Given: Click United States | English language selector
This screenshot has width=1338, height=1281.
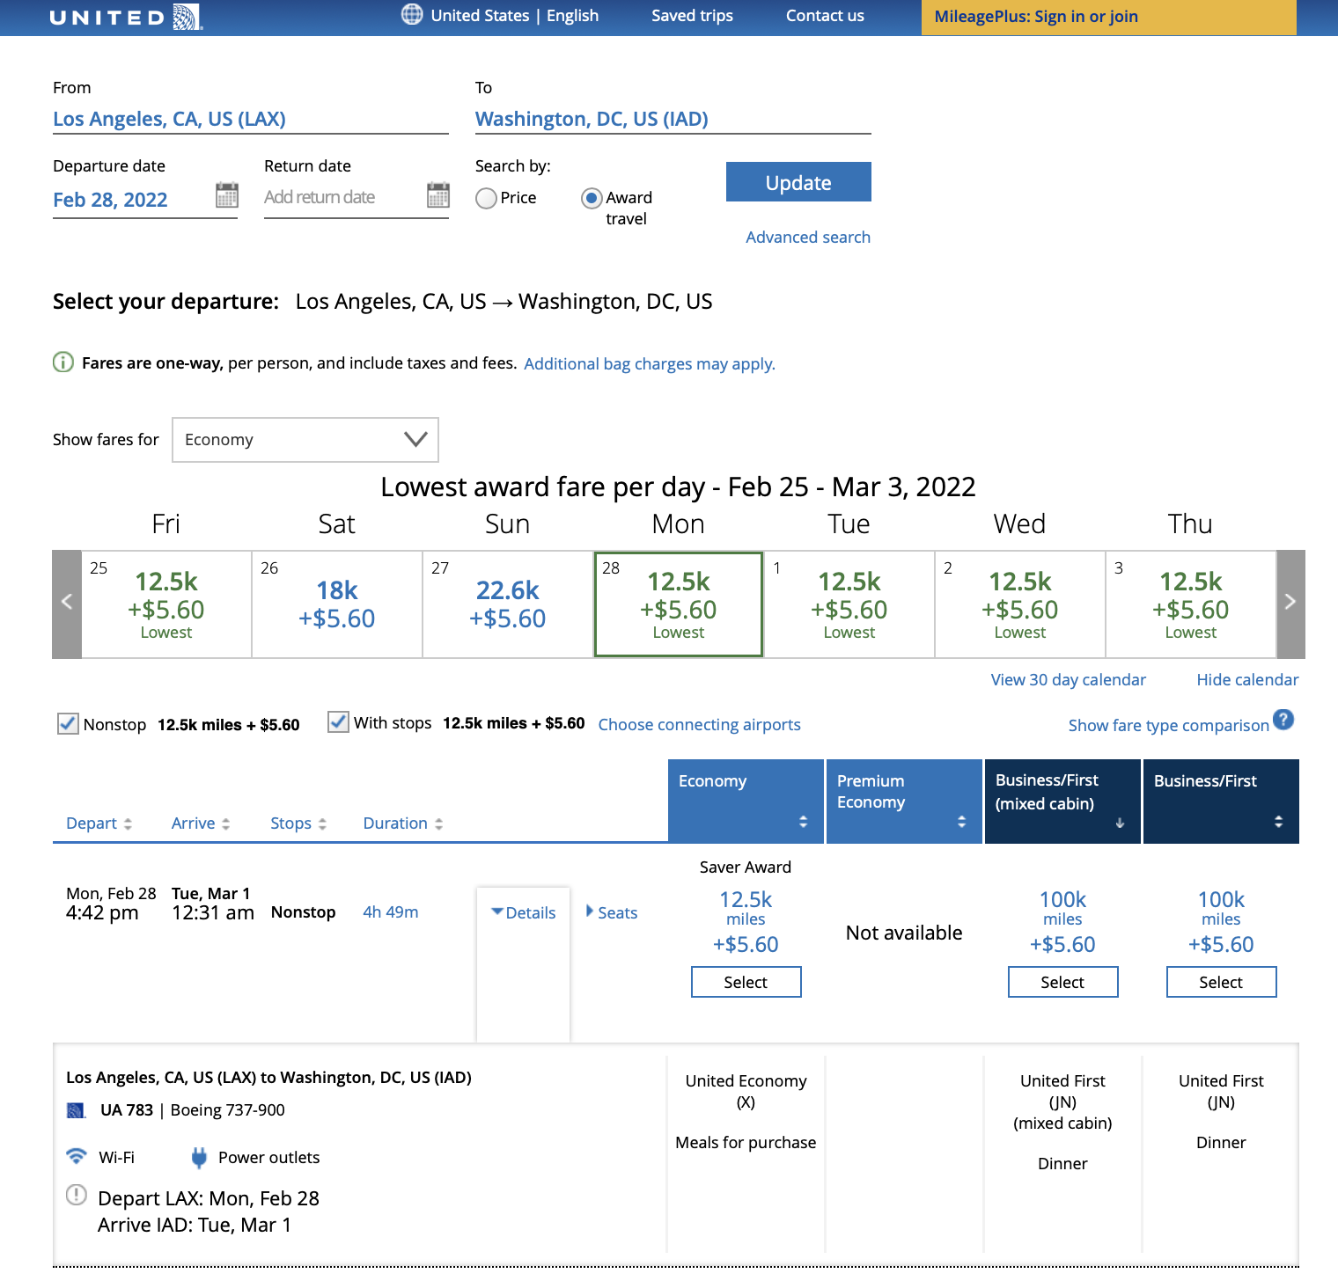Looking at the screenshot, I should click(515, 16).
